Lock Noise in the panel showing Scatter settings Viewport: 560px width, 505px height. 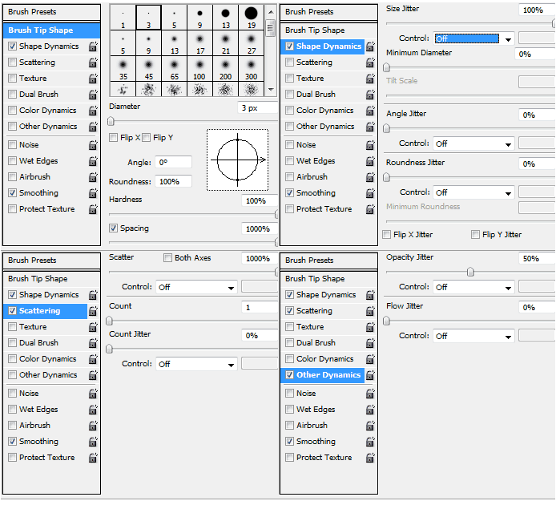point(93,394)
